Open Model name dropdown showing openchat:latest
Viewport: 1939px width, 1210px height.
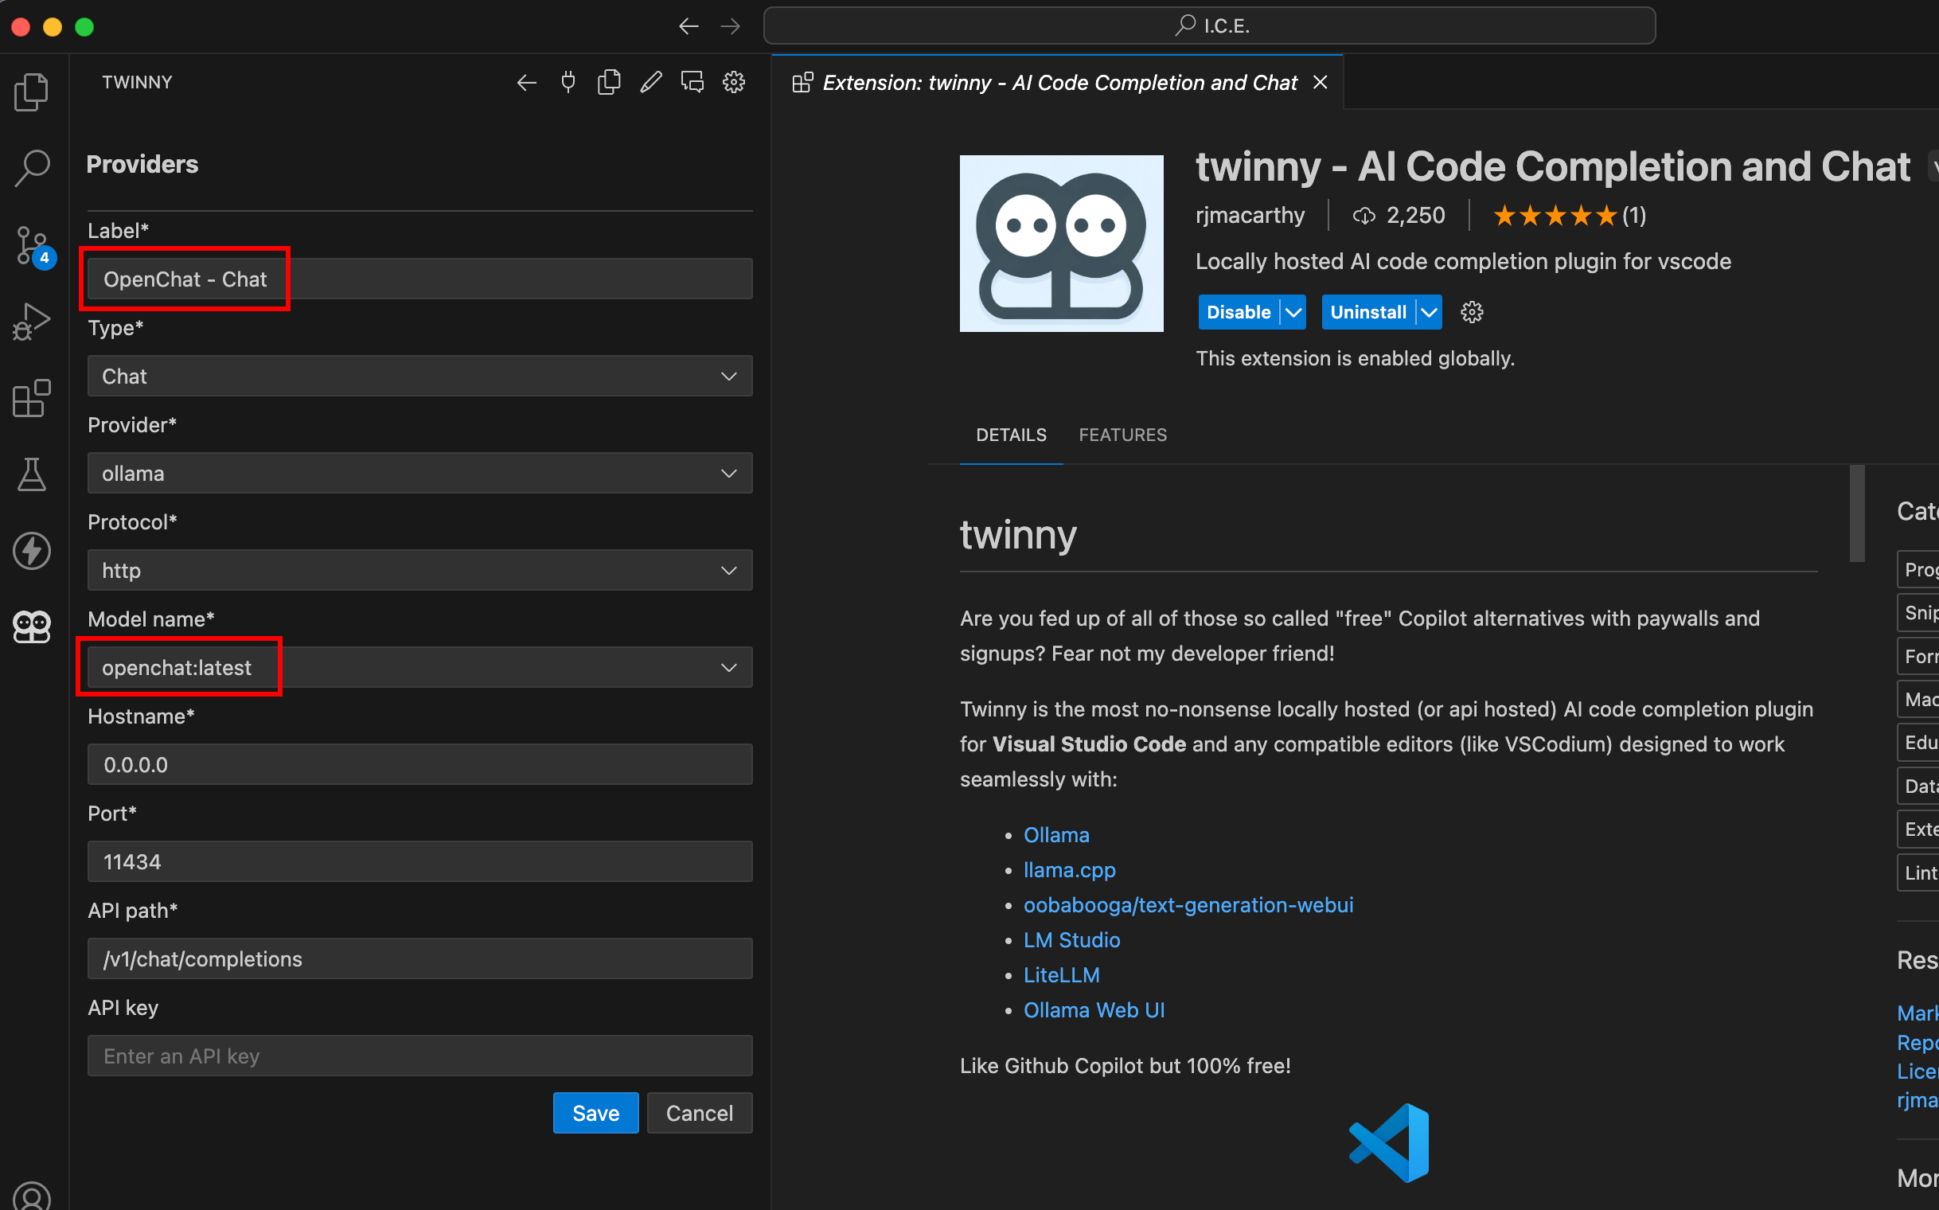click(420, 667)
